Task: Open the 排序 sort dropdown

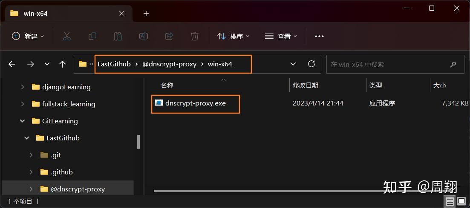Action: tap(233, 36)
